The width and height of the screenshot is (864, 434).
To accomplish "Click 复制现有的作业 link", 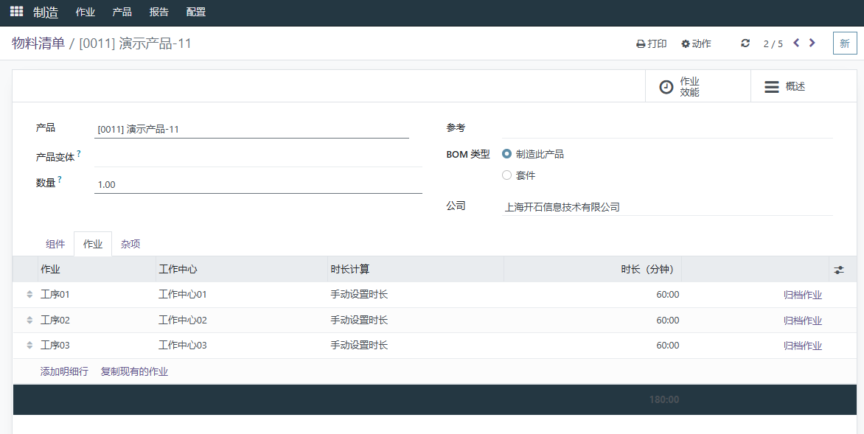I will click(134, 372).
